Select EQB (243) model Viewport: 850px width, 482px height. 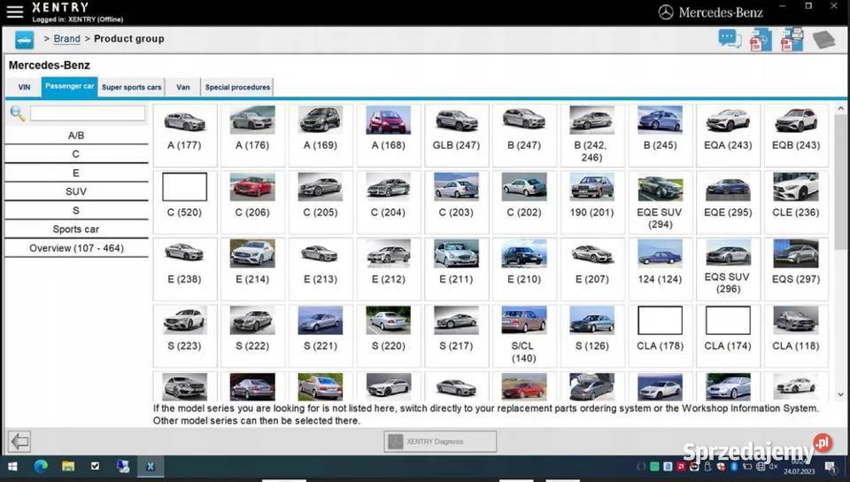pos(796,135)
